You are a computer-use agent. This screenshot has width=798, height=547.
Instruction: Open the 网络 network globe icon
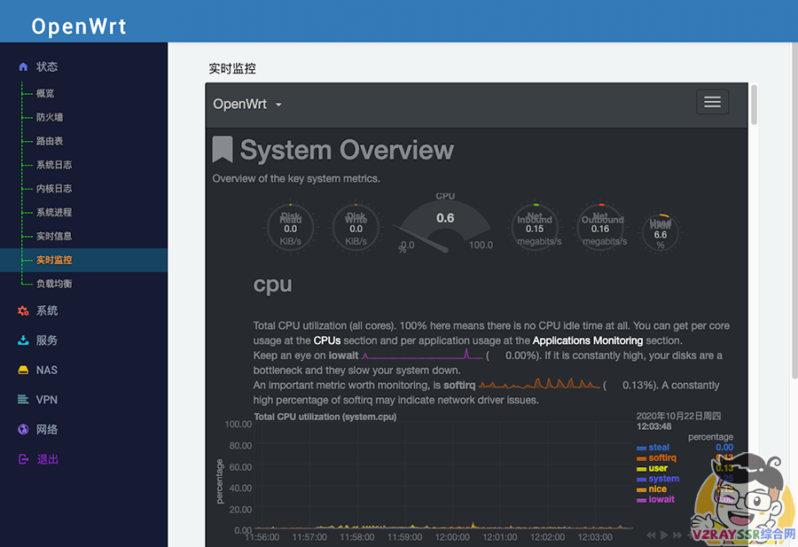23,429
